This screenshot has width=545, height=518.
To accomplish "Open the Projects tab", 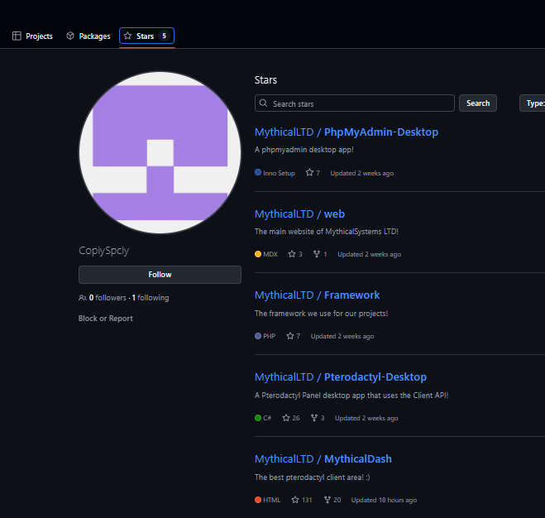I will pyautogui.click(x=32, y=36).
